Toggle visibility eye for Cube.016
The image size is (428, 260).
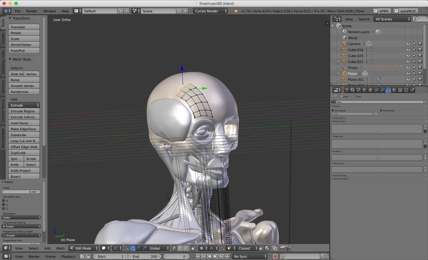408,50
